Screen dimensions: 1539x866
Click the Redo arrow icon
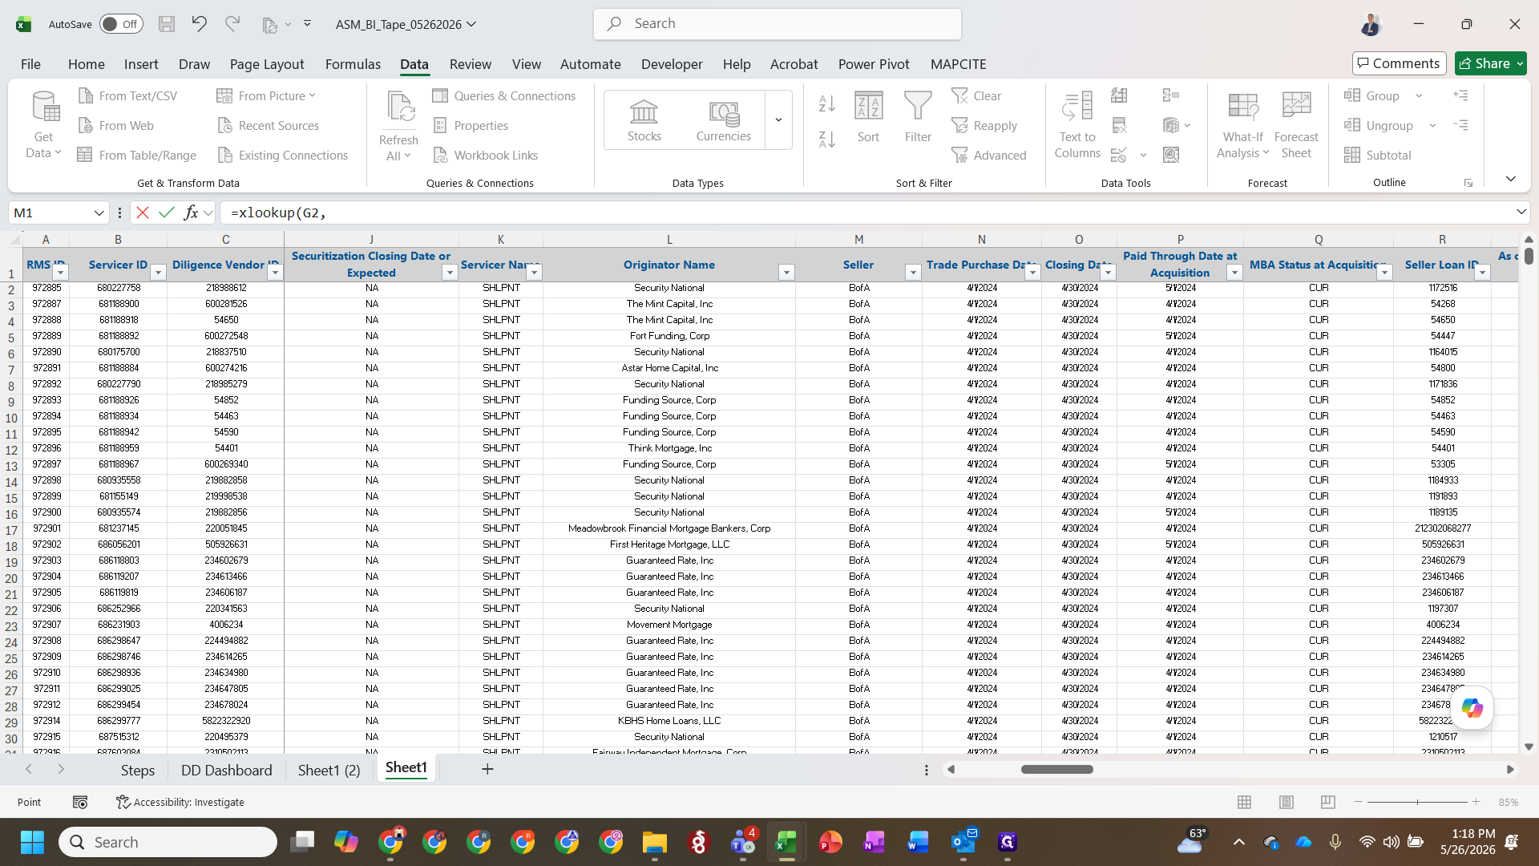[x=232, y=24]
